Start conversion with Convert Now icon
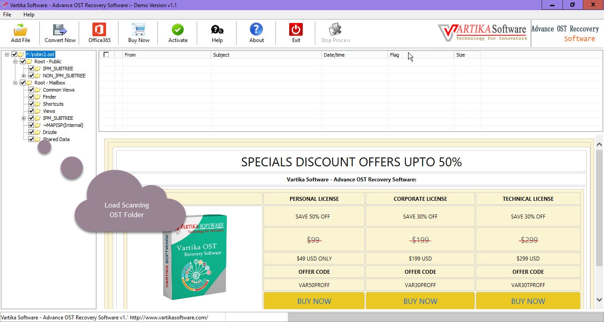This screenshot has height=322, width=604. coord(60,30)
